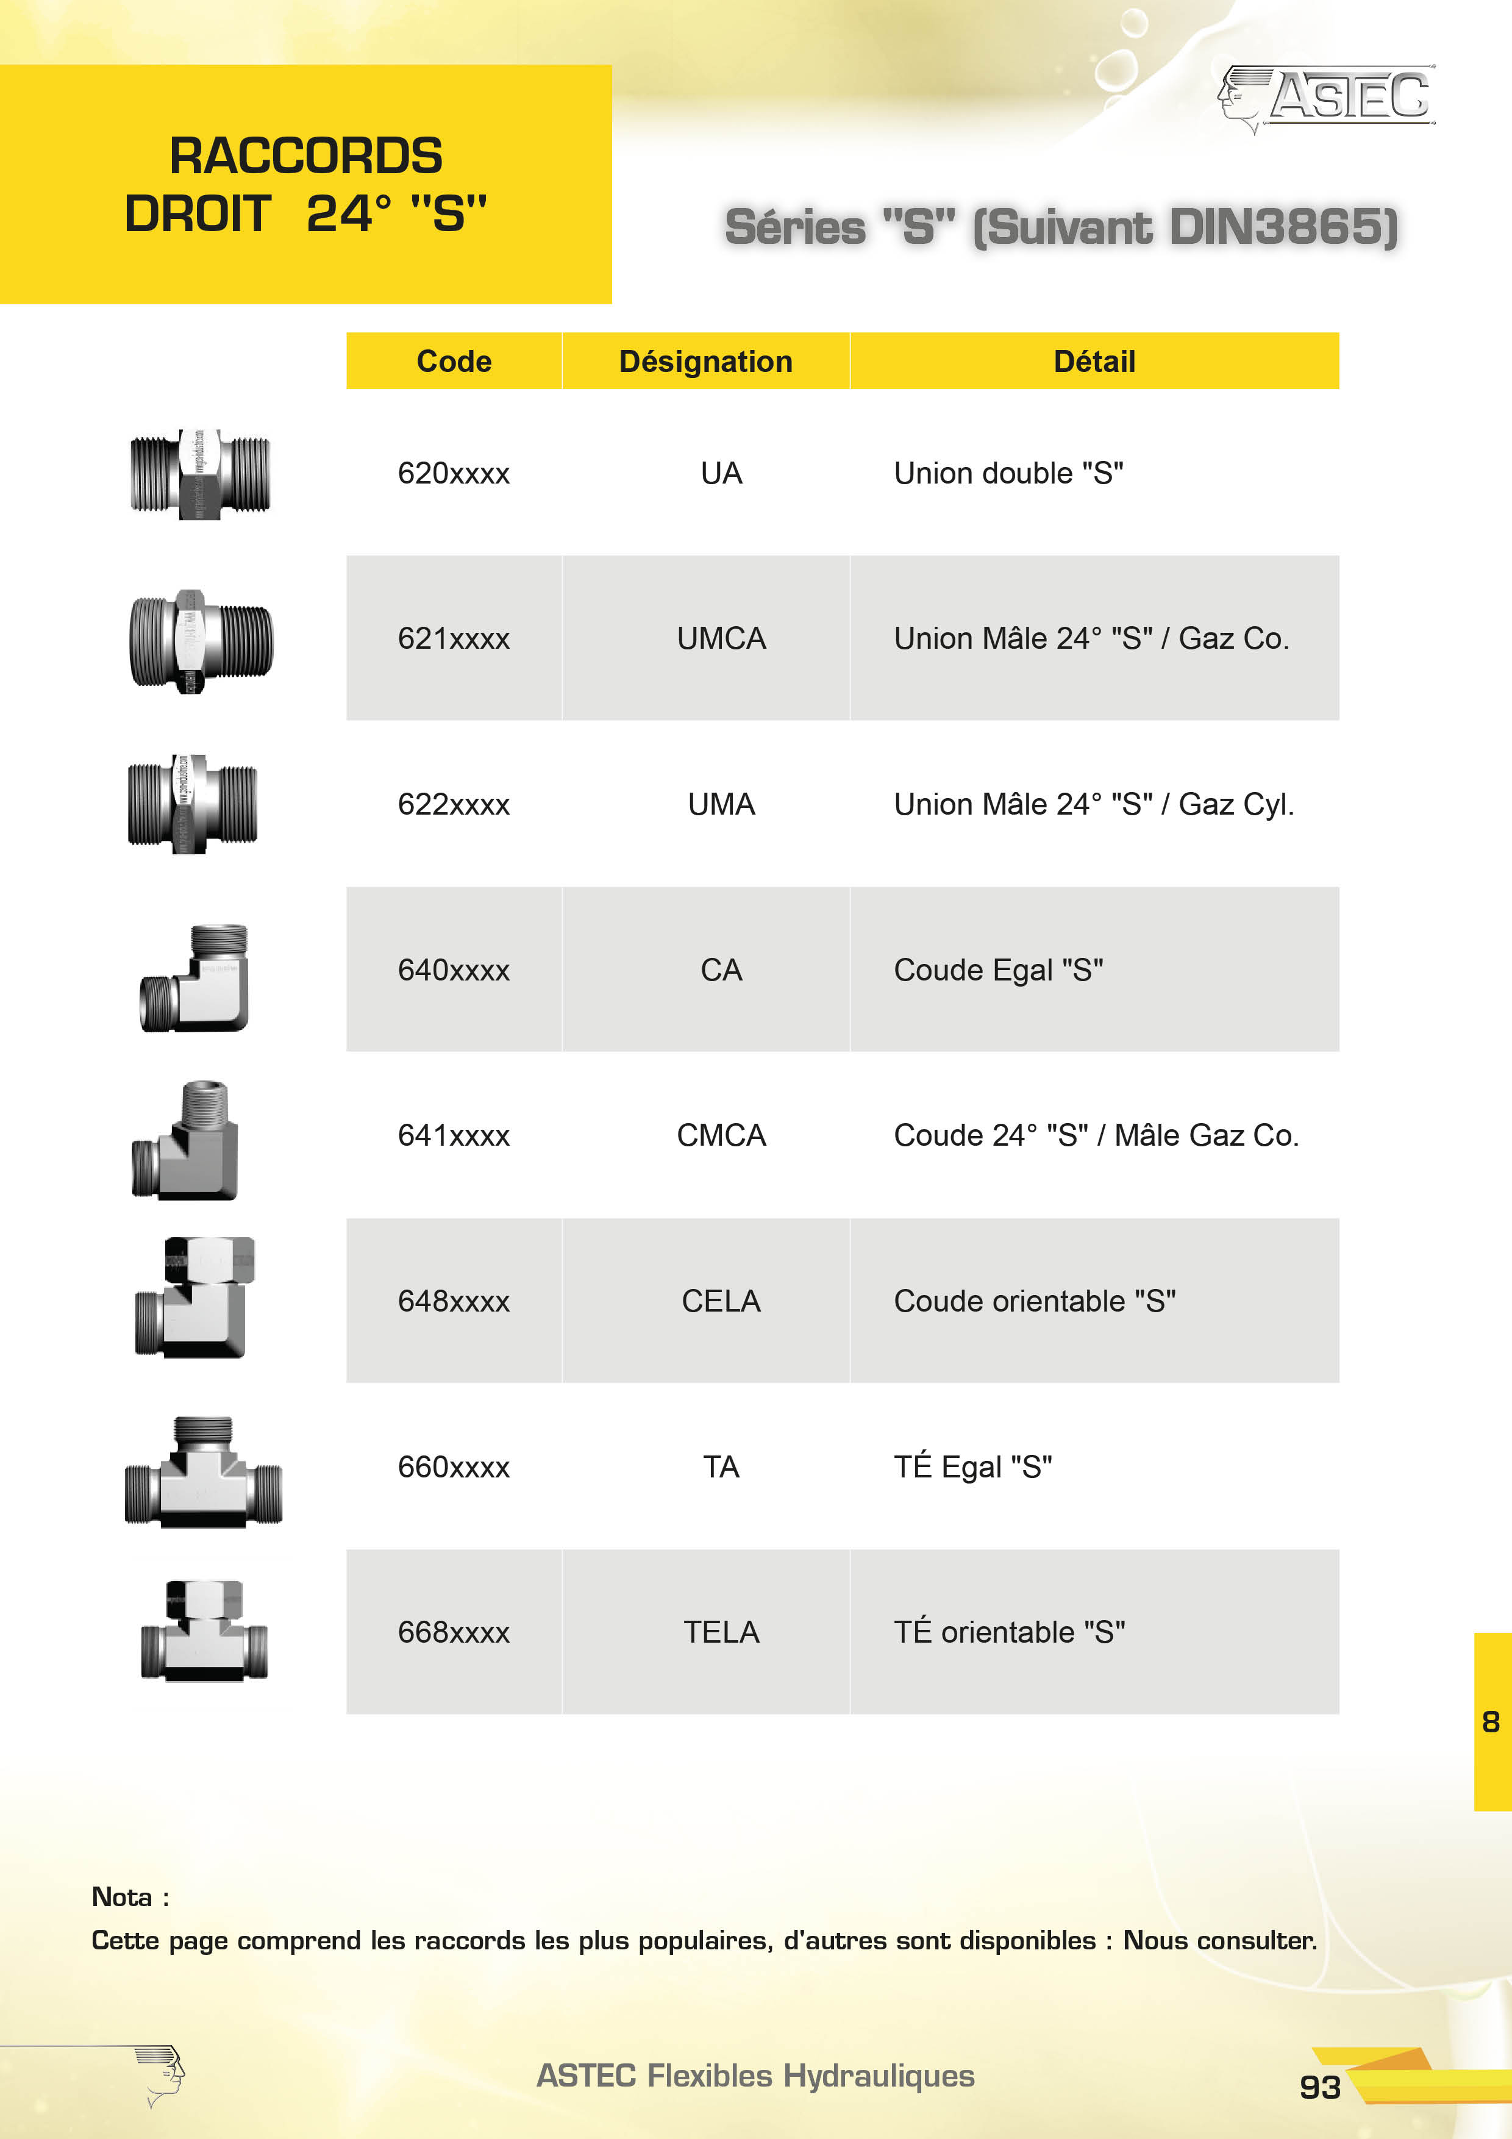This screenshot has width=1512, height=2139.
Task: Select the "Coude orientable" detail text
Action: click(x=1034, y=1301)
